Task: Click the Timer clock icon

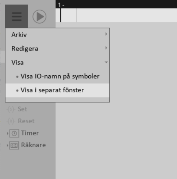Action: coord(14,133)
